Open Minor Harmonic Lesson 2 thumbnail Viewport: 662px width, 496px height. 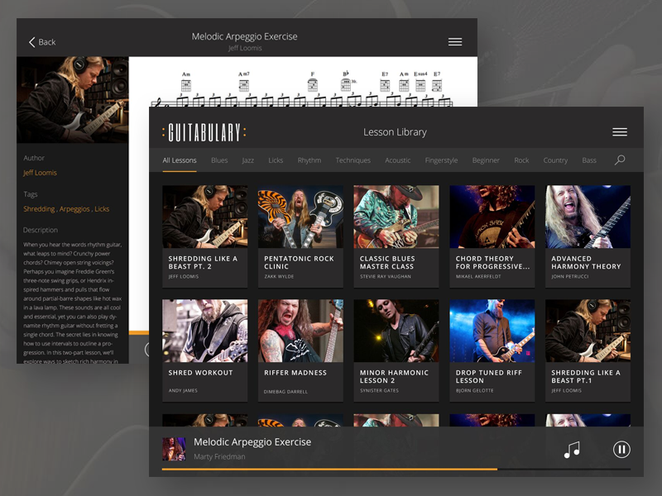(396, 331)
